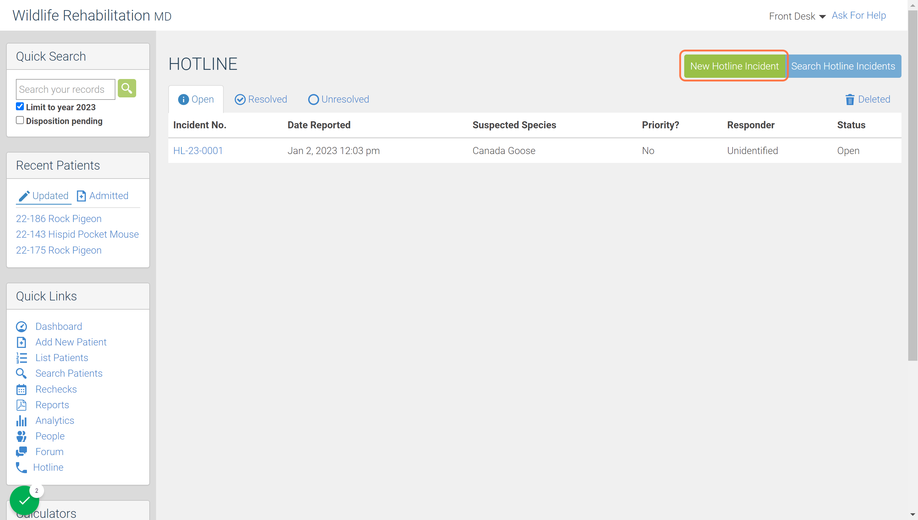Click the Forum chat bubbles icon
The width and height of the screenshot is (918, 520).
(x=21, y=452)
